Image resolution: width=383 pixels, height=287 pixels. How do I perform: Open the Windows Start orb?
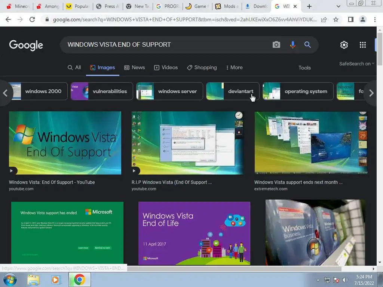pyautogui.click(x=10, y=280)
